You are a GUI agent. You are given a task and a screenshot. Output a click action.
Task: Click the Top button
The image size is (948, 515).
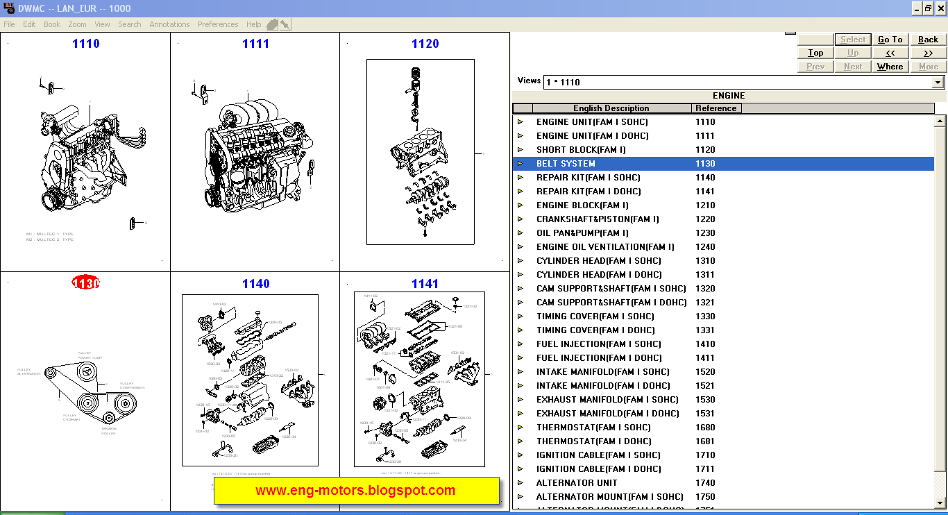click(815, 53)
